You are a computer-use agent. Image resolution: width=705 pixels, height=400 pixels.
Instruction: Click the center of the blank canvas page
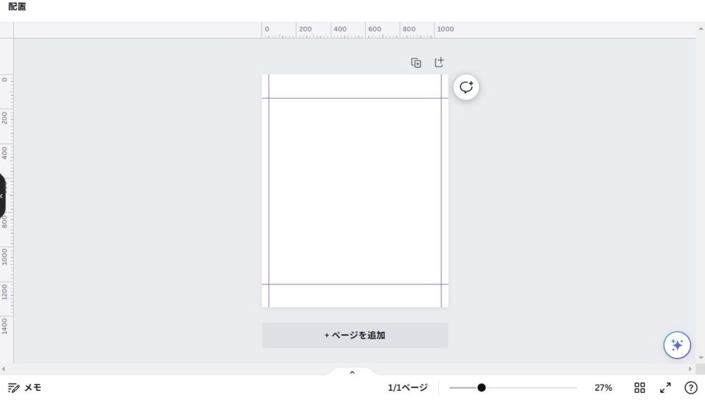(x=355, y=191)
